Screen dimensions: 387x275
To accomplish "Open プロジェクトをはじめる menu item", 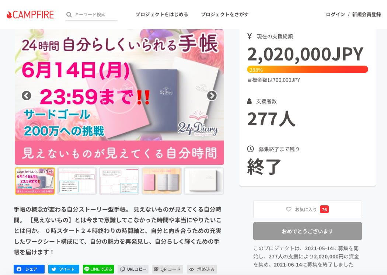I will pos(162,15).
